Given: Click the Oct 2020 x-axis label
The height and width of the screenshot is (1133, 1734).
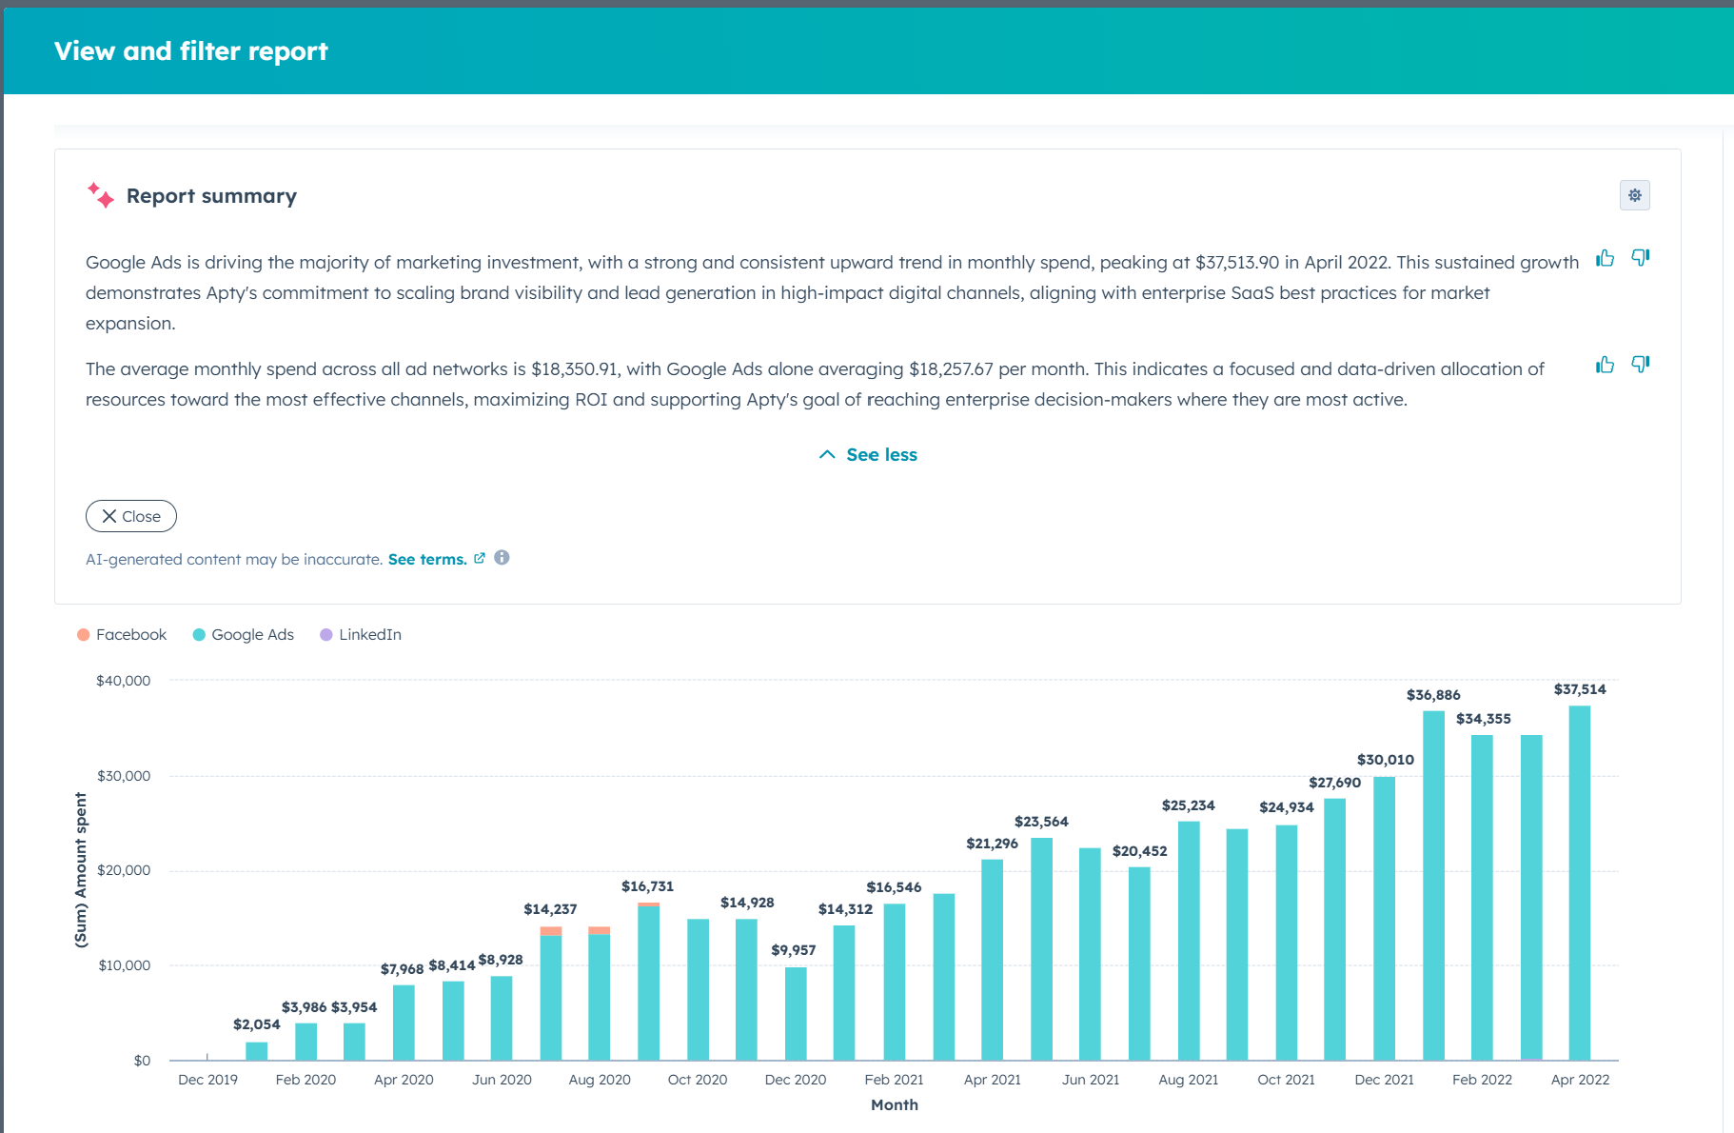Looking at the screenshot, I should tap(697, 1080).
